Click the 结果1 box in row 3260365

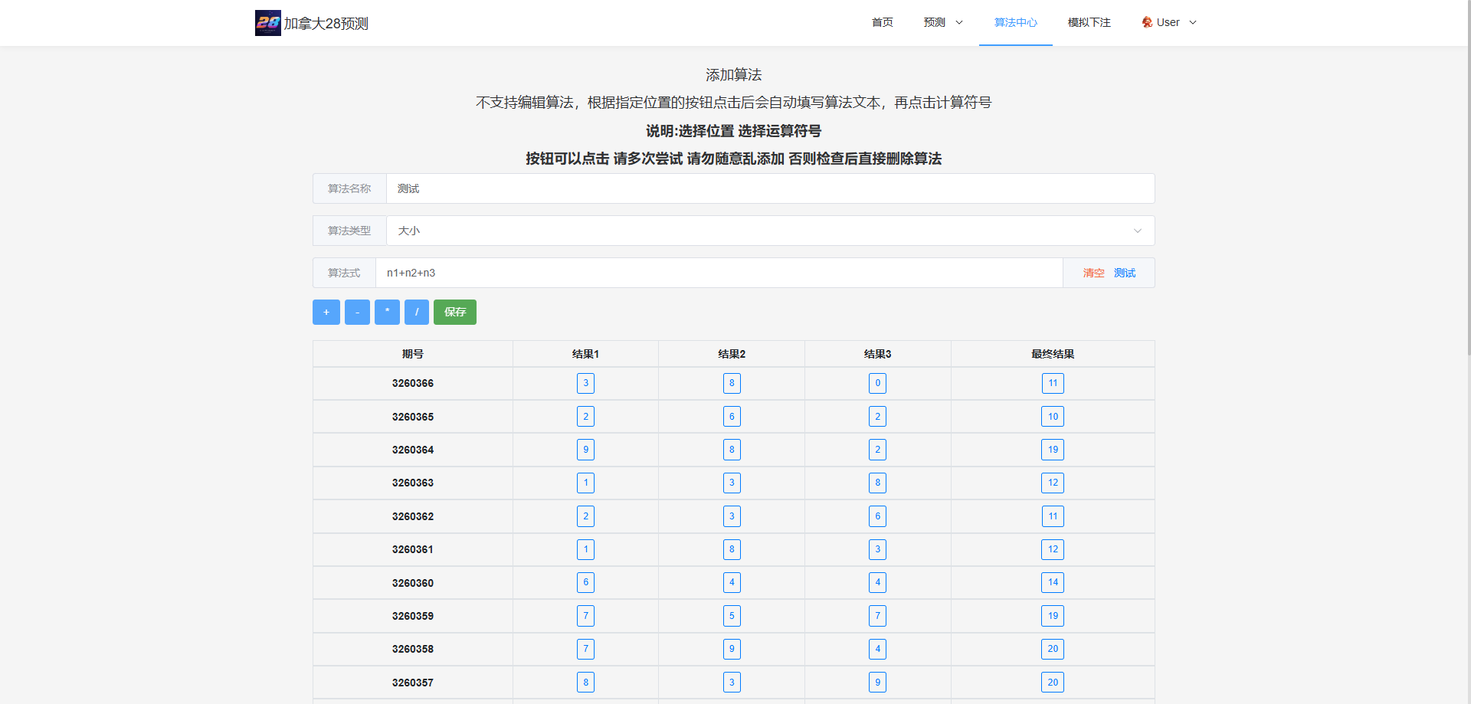tap(585, 417)
